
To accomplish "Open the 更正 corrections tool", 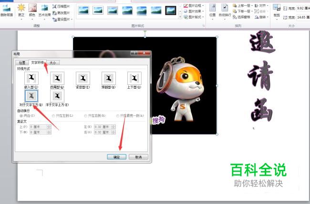I will pyautogui.click(x=21, y=8).
